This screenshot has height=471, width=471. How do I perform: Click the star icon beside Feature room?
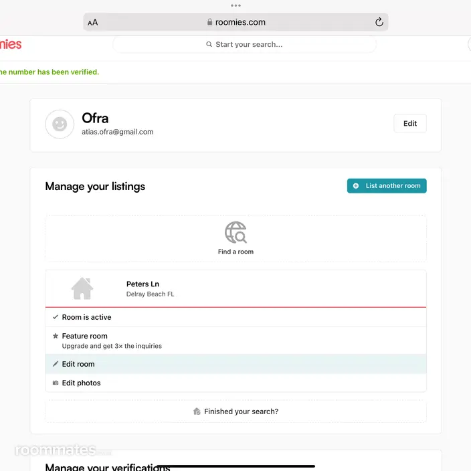[x=56, y=336]
